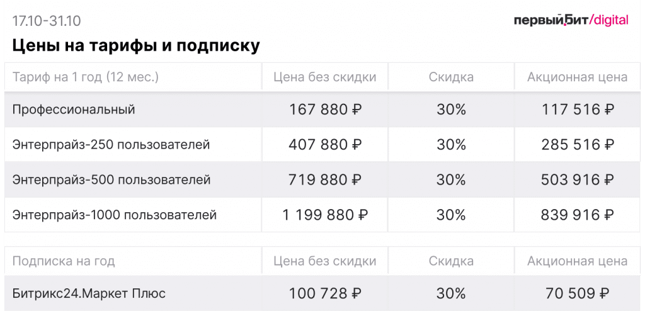This screenshot has height=311, width=645.
Task: Select the Профессиональный tariff row
Action: 322,110
